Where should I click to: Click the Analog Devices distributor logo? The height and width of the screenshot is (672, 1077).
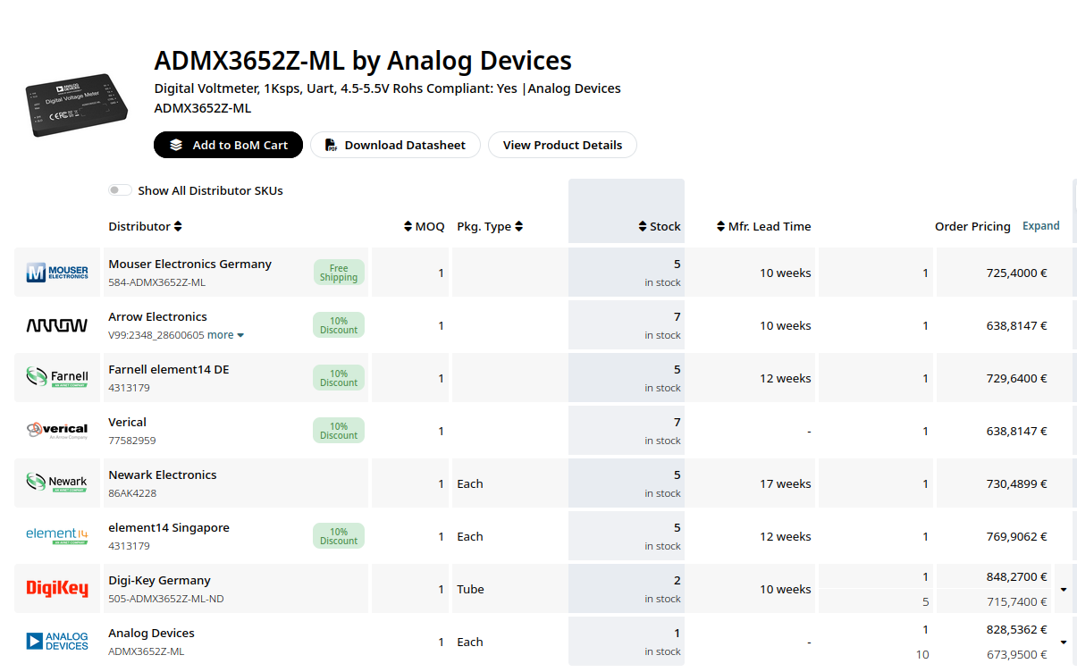pyautogui.click(x=57, y=642)
